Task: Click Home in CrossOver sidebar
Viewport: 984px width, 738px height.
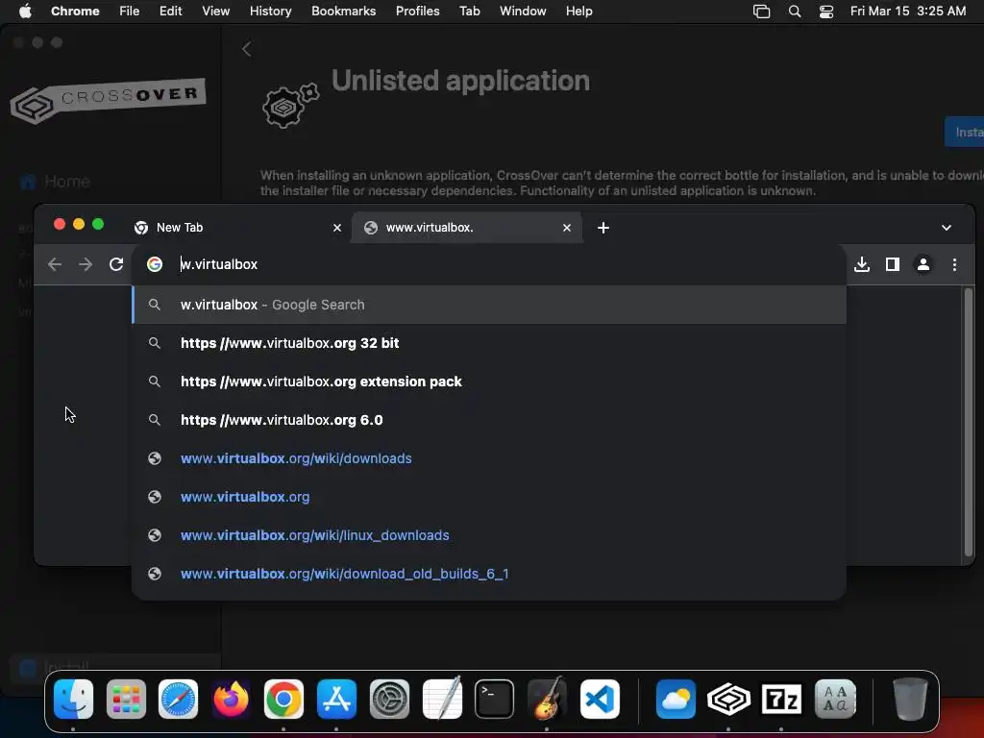Action: (55, 182)
